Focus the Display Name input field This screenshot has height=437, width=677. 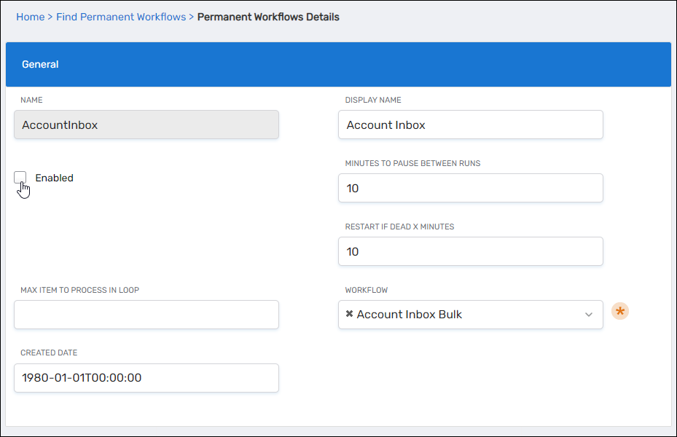[x=470, y=125]
